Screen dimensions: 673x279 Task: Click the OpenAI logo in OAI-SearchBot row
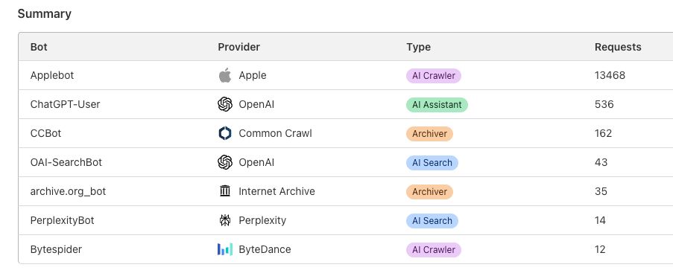(x=225, y=162)
